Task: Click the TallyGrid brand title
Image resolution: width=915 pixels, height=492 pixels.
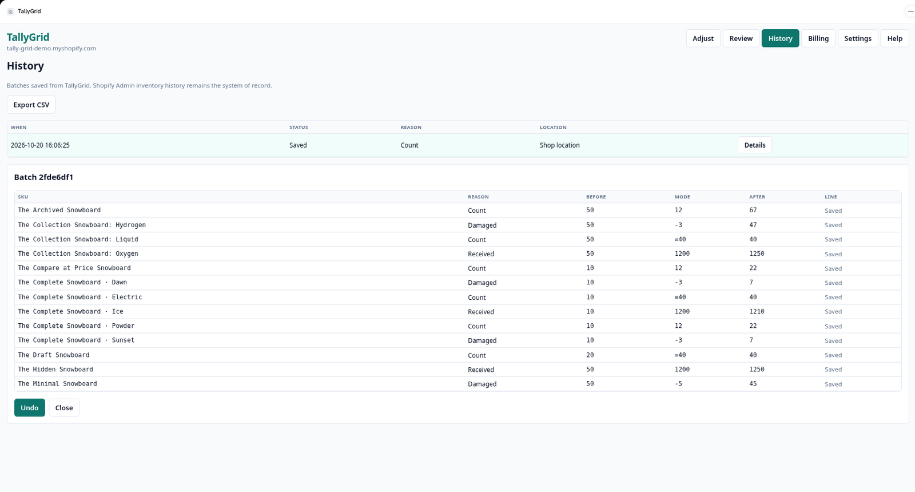Action: tap(28, 37)
